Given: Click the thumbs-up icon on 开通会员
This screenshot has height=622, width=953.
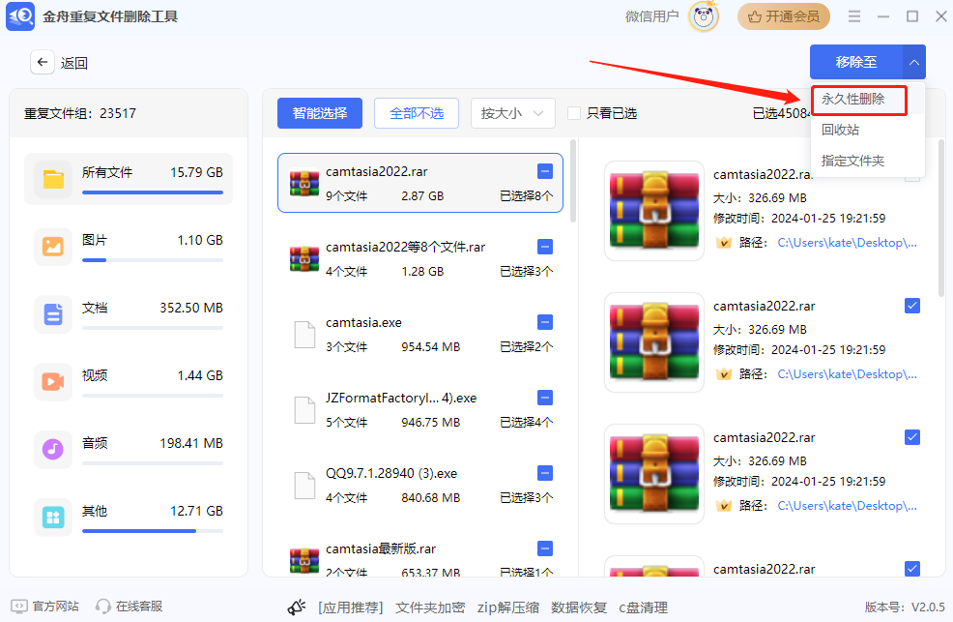Looking at the screenshot, I should [754, 16].
